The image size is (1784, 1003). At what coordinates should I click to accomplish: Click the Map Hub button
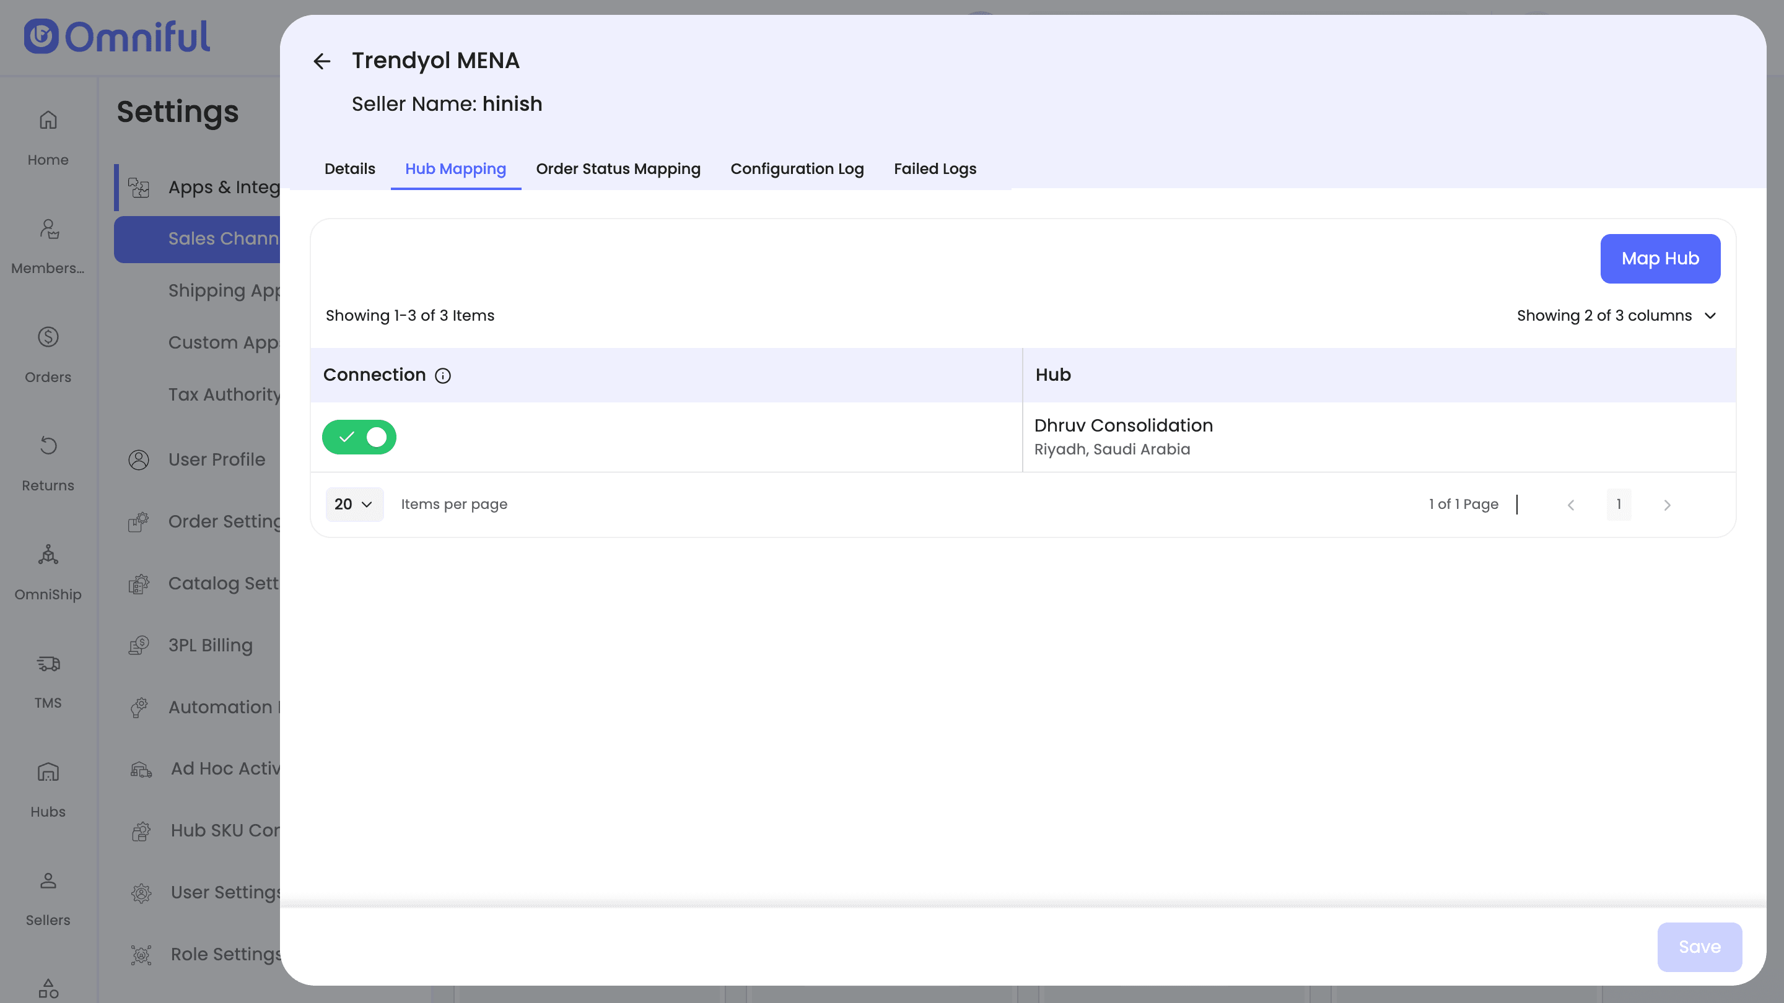[1659, 258]
